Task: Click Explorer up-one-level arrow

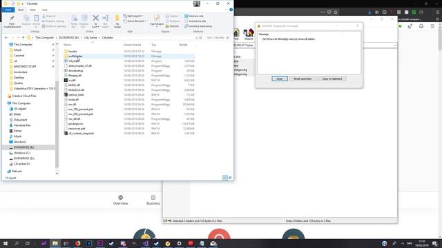Action: [23, 38]
